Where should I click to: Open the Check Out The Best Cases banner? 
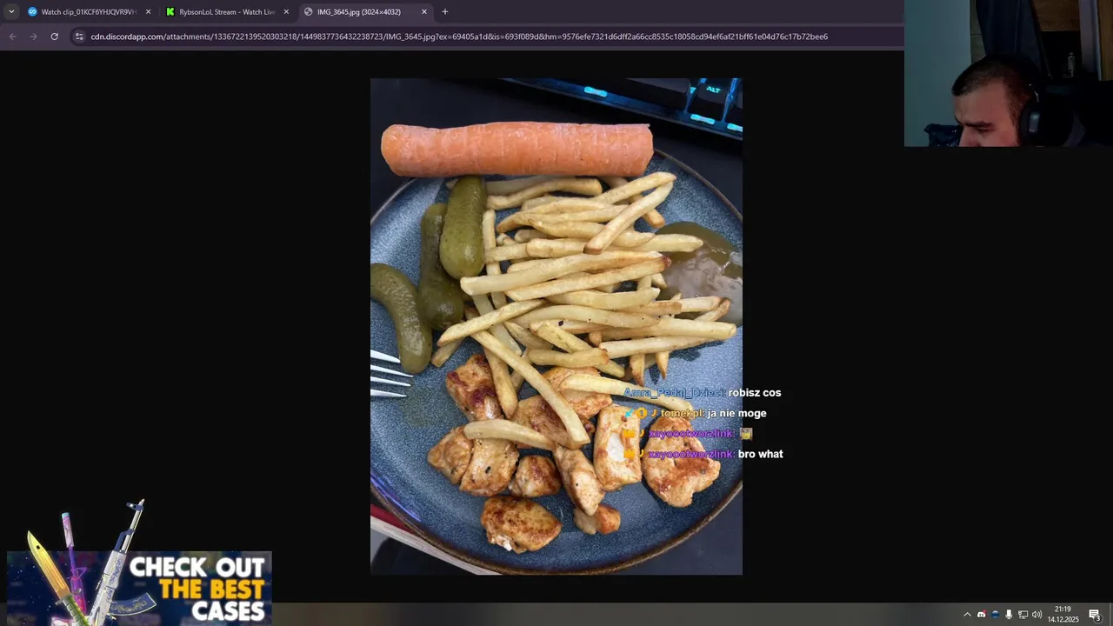[139, 588]
